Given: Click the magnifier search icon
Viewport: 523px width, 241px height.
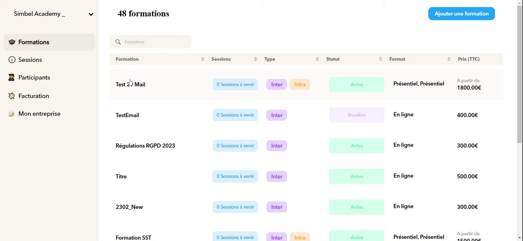Looking at the screenshot, I should (x=118, y=42).
